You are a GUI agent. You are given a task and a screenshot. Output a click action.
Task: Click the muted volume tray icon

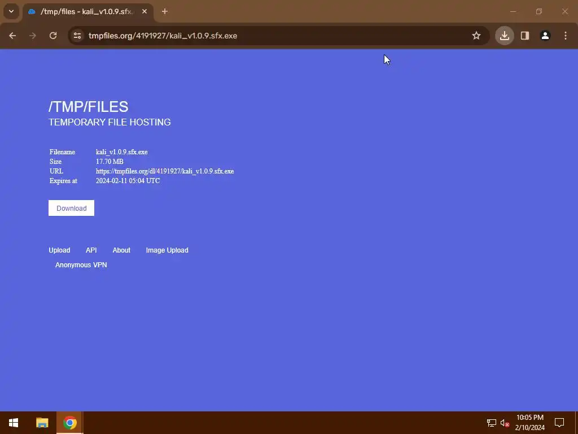pyautogui.click(x=505, y=423)
